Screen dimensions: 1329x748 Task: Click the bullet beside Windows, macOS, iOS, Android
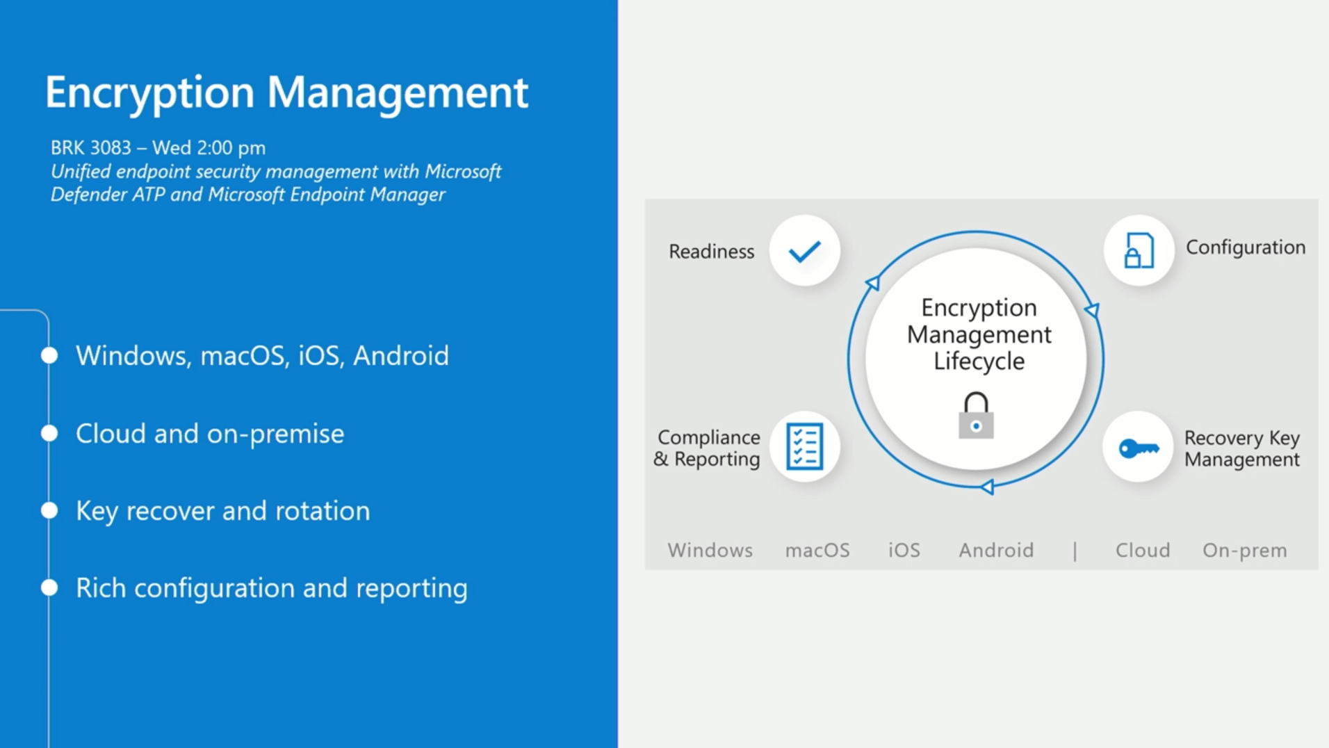pyautogui.click(x=49, y=355)
